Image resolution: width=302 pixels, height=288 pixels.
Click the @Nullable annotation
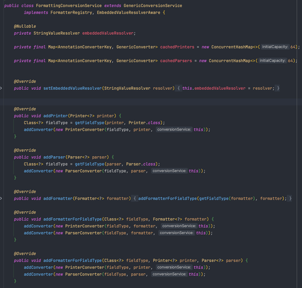click(x=25, y=26)
